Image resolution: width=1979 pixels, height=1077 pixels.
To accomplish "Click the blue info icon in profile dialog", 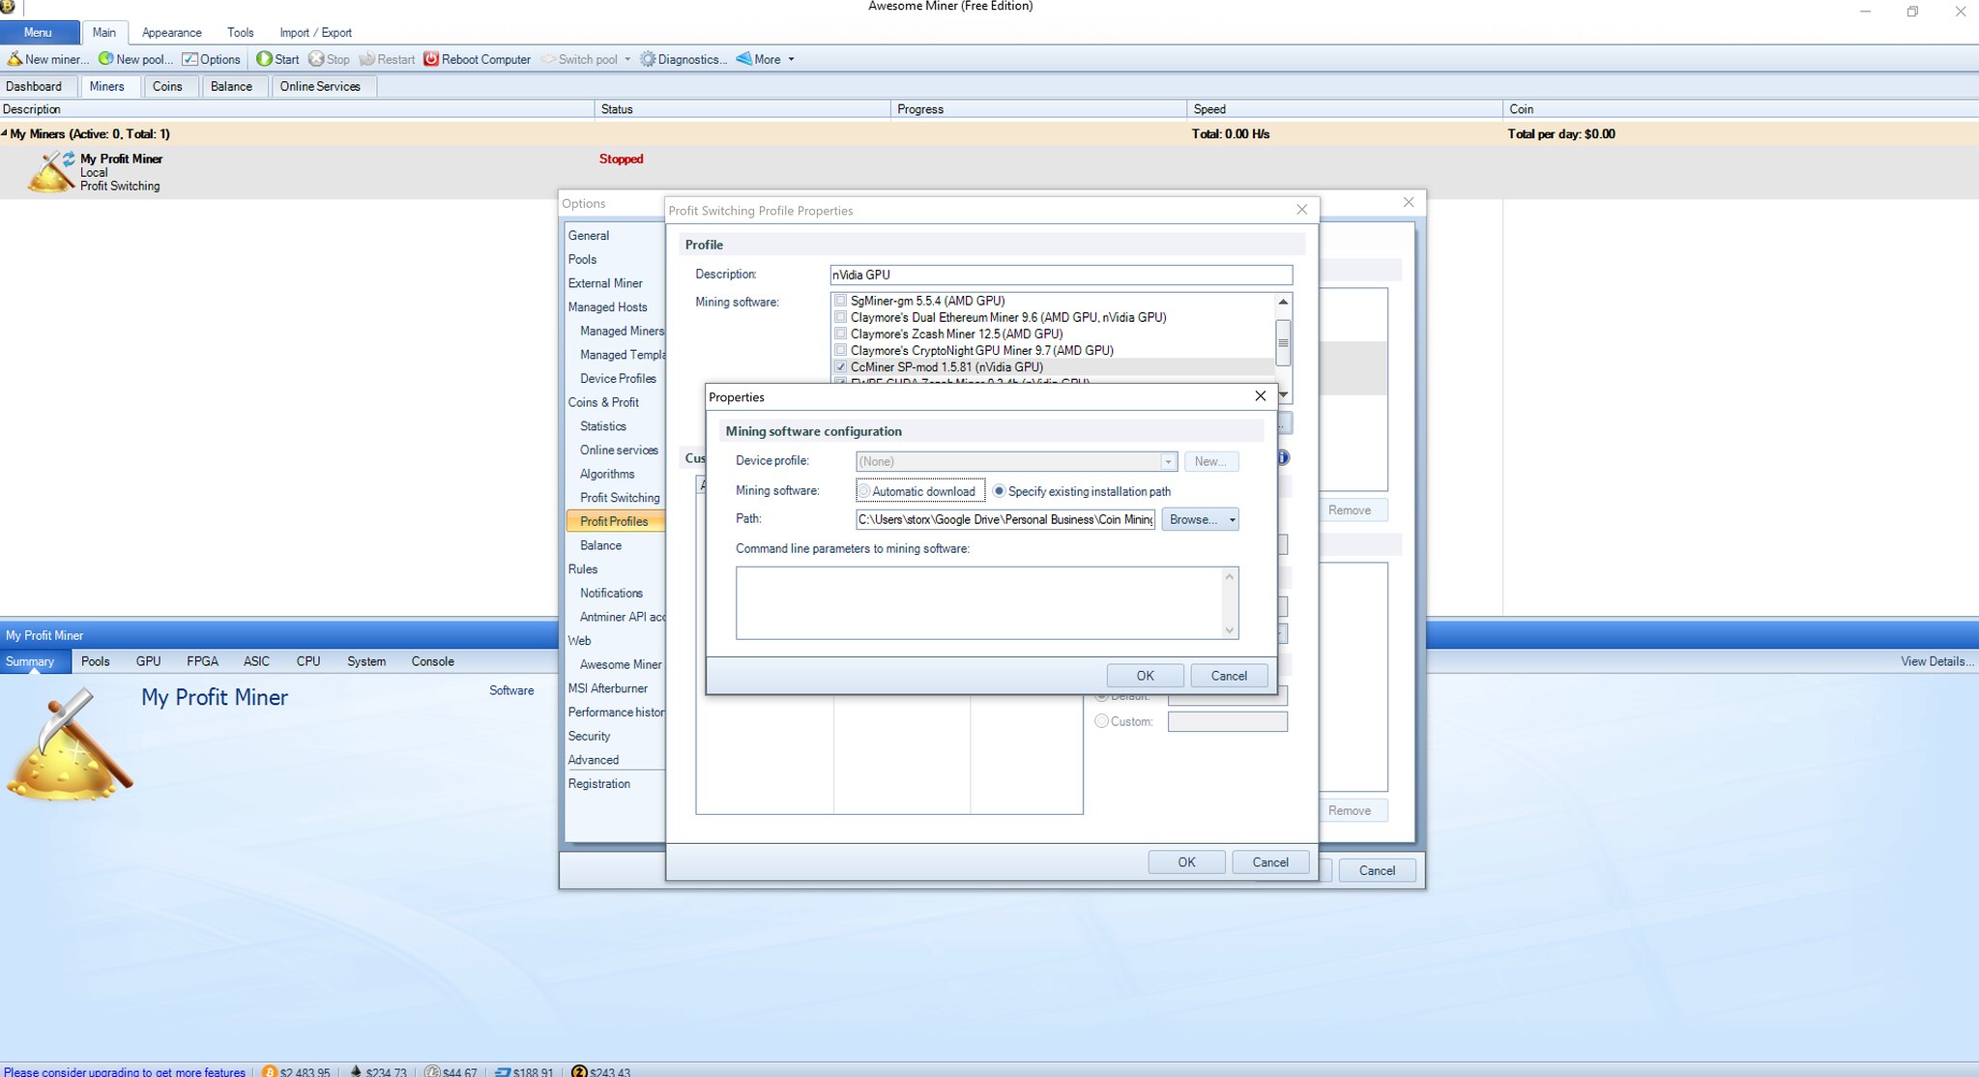I will coord(1284,457).
